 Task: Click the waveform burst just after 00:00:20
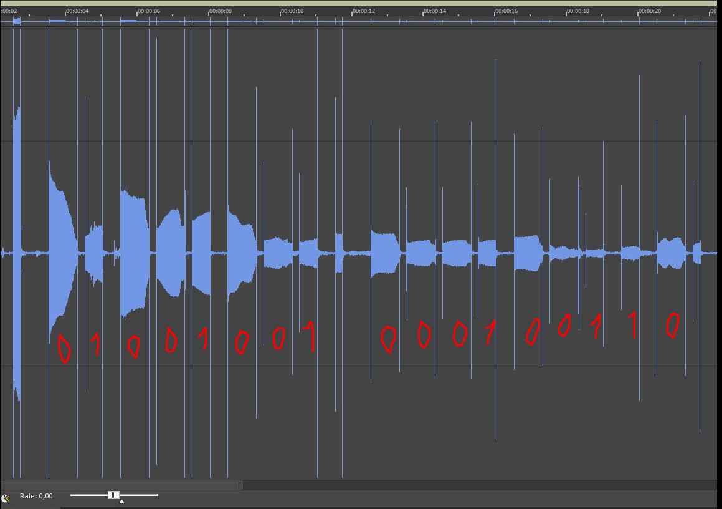pos(671,253)
